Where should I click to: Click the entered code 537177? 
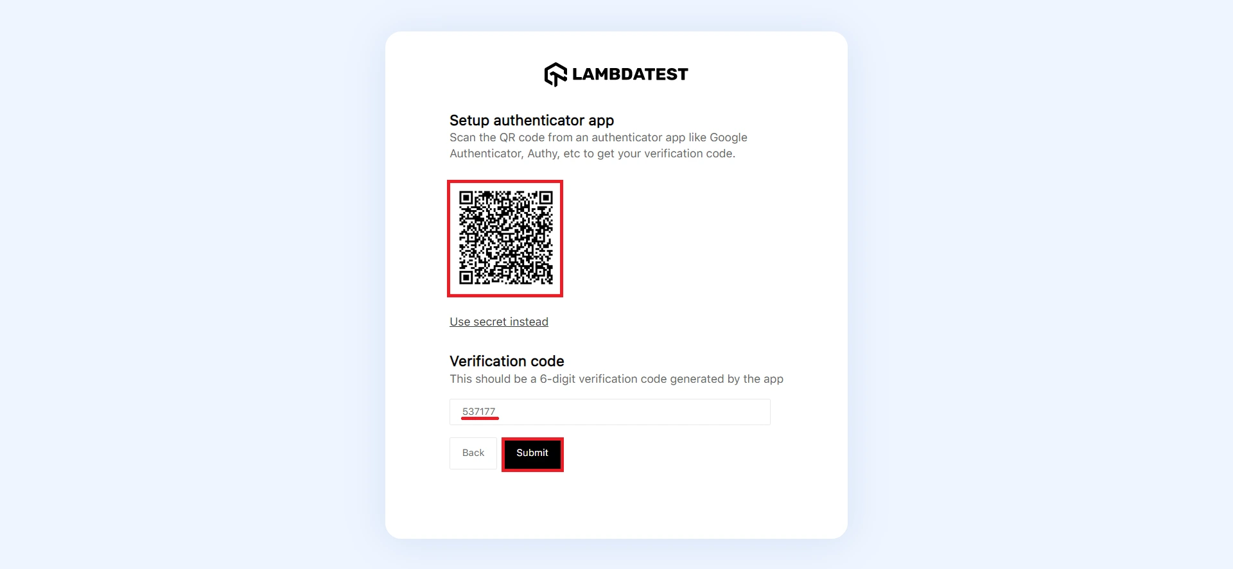tap(479, 412)
